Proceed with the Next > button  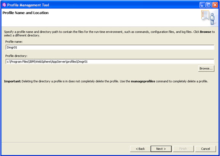161,149
